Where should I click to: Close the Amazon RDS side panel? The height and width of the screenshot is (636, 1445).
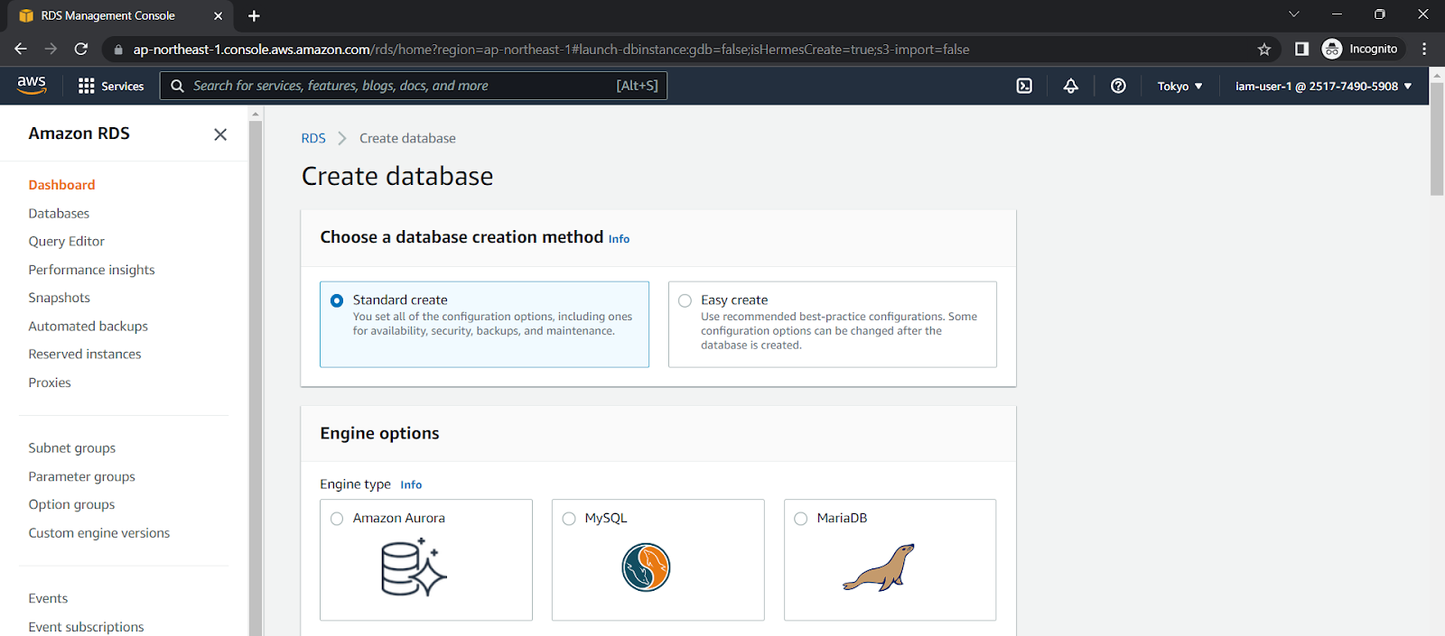[220, 134]
